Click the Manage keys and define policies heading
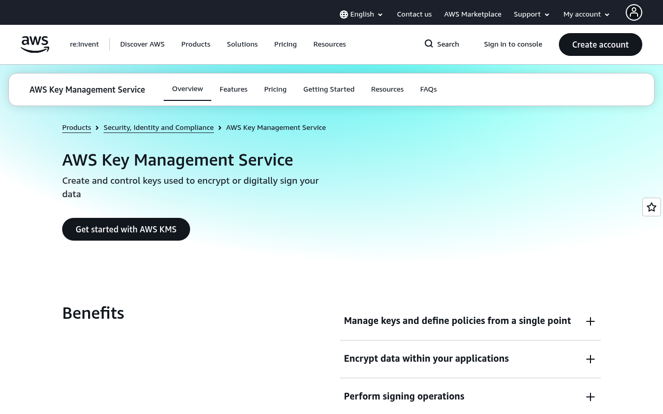The image size is (663, 414). tap(457, 321)
